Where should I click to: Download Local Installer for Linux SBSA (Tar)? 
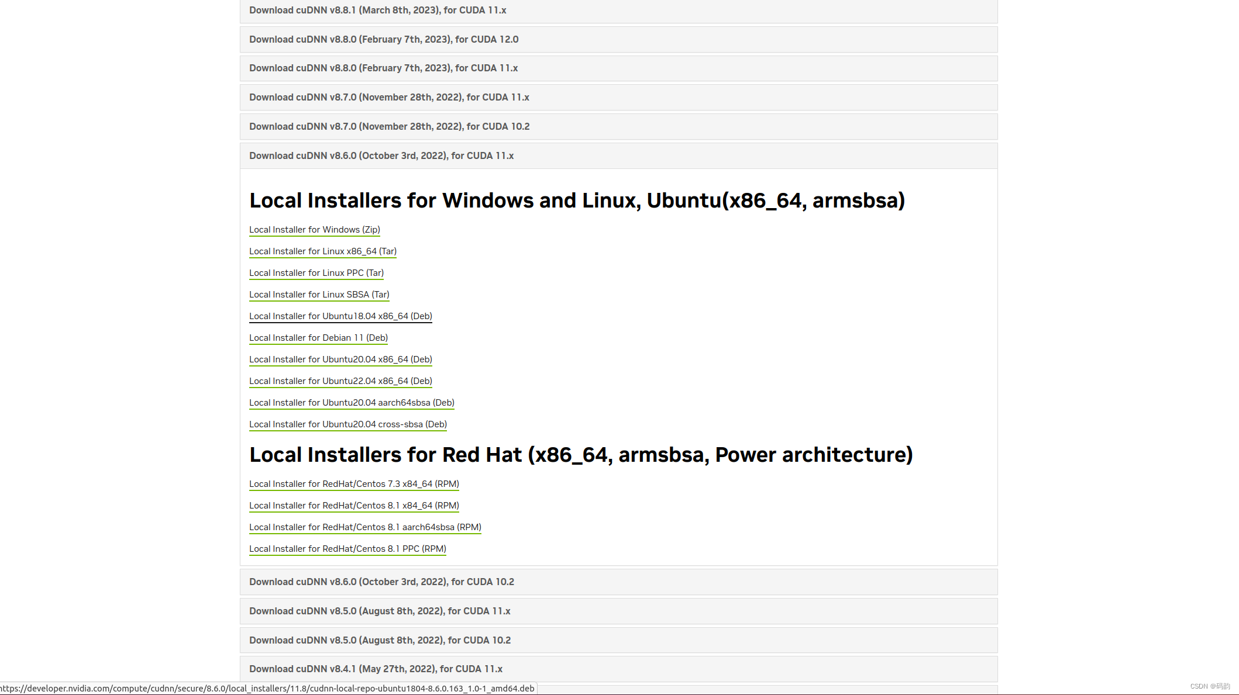tap(319, 295)
